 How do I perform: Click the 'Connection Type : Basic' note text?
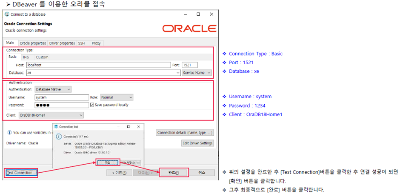(x=256, y=54)
